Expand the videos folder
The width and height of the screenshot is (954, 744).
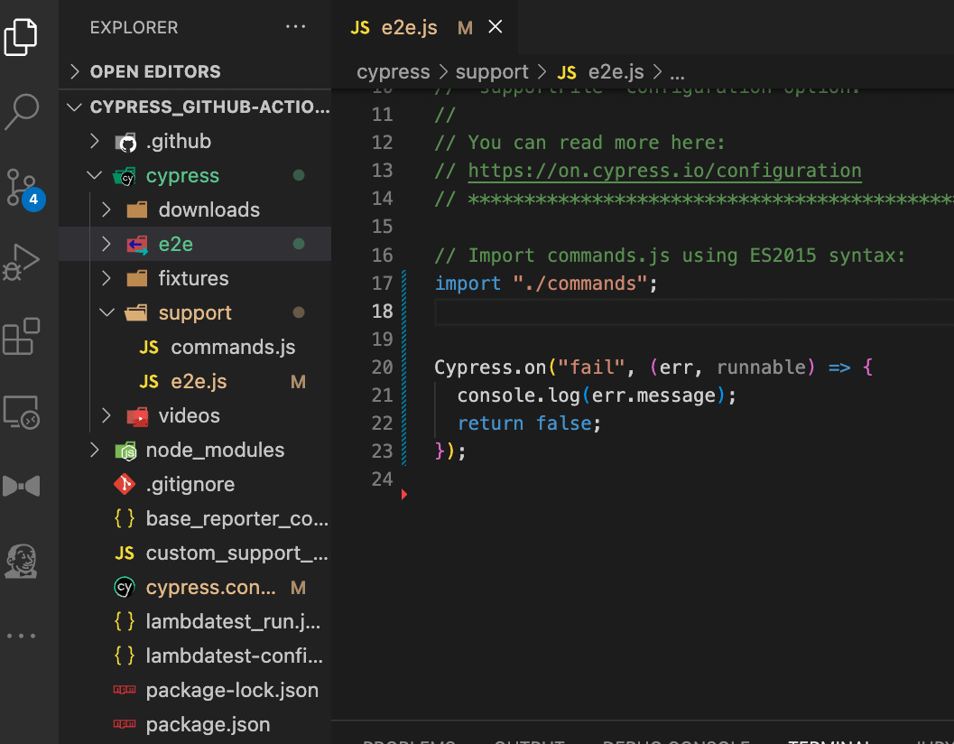[x=107, y=415]
